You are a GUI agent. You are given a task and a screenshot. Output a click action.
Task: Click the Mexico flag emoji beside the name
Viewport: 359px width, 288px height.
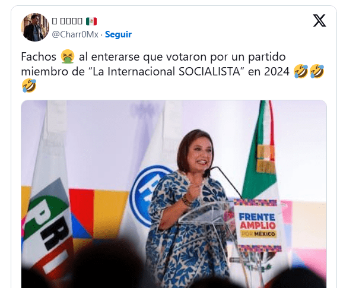pyautogui.click(x=91, y=21)
